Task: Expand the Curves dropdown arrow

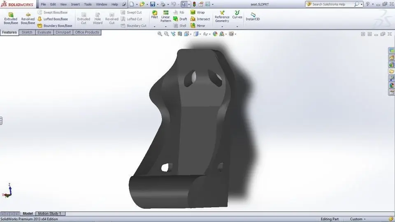Action: pyautogui.click(x=237, y=26)
